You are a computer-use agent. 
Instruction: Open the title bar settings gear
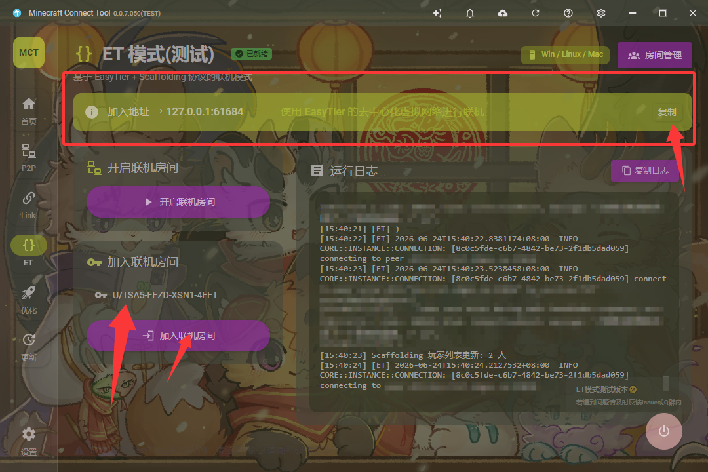coord(601,13)
